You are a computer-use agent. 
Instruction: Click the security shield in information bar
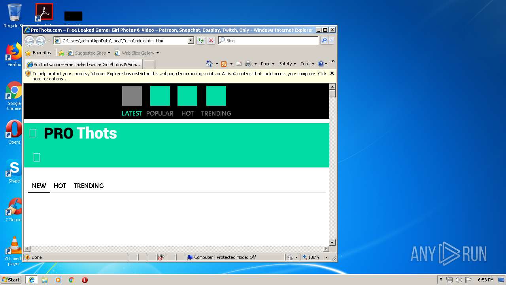(28, 74)
